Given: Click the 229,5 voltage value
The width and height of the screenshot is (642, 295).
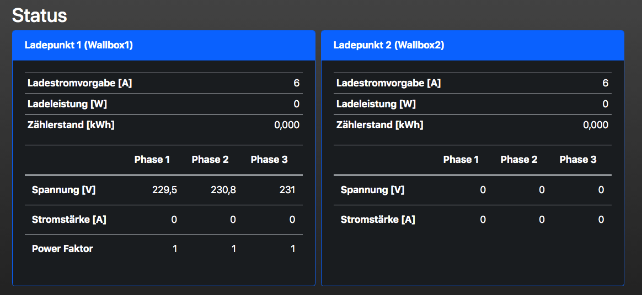Looking at the screenshot, I should point(165,190).
